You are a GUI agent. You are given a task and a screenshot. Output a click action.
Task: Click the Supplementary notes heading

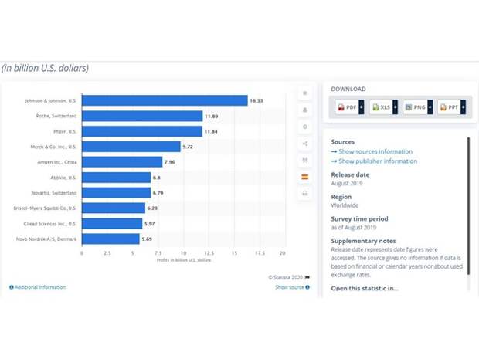363,241
